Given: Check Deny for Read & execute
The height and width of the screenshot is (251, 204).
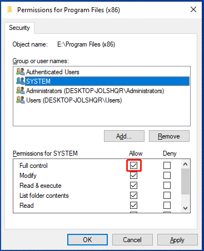Looking at the screenshot, I should [x=167, y=185].
